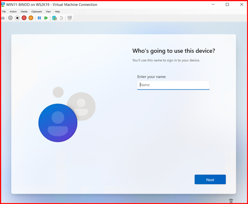Open the Clipboard menu

click(37, 12)
